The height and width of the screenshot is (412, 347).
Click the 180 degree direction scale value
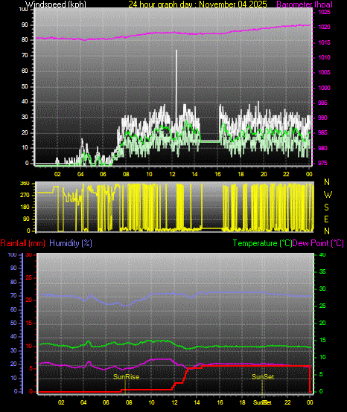[25, 207]
